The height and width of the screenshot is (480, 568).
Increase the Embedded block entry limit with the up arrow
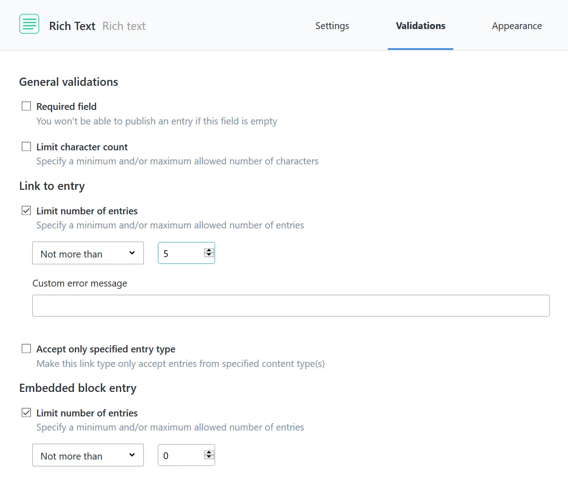pyautogui.click(x=209, y=452)
